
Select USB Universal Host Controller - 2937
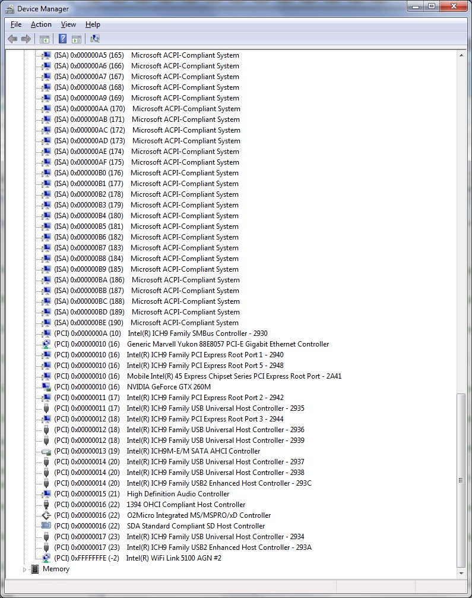[179, 462]
